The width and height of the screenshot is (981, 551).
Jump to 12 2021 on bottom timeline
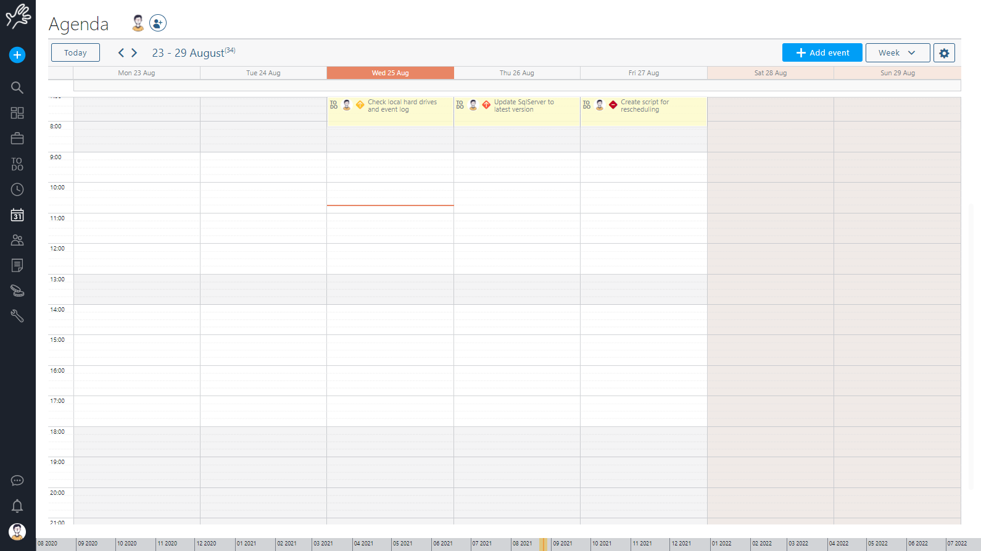tap(681, 544)
